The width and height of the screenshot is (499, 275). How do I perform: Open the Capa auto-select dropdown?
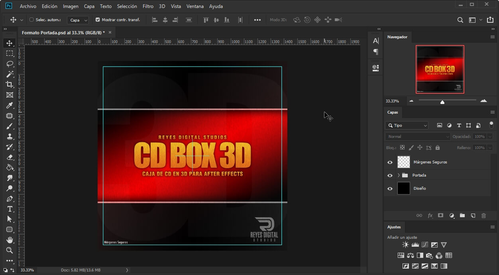[x=78, y=20]
